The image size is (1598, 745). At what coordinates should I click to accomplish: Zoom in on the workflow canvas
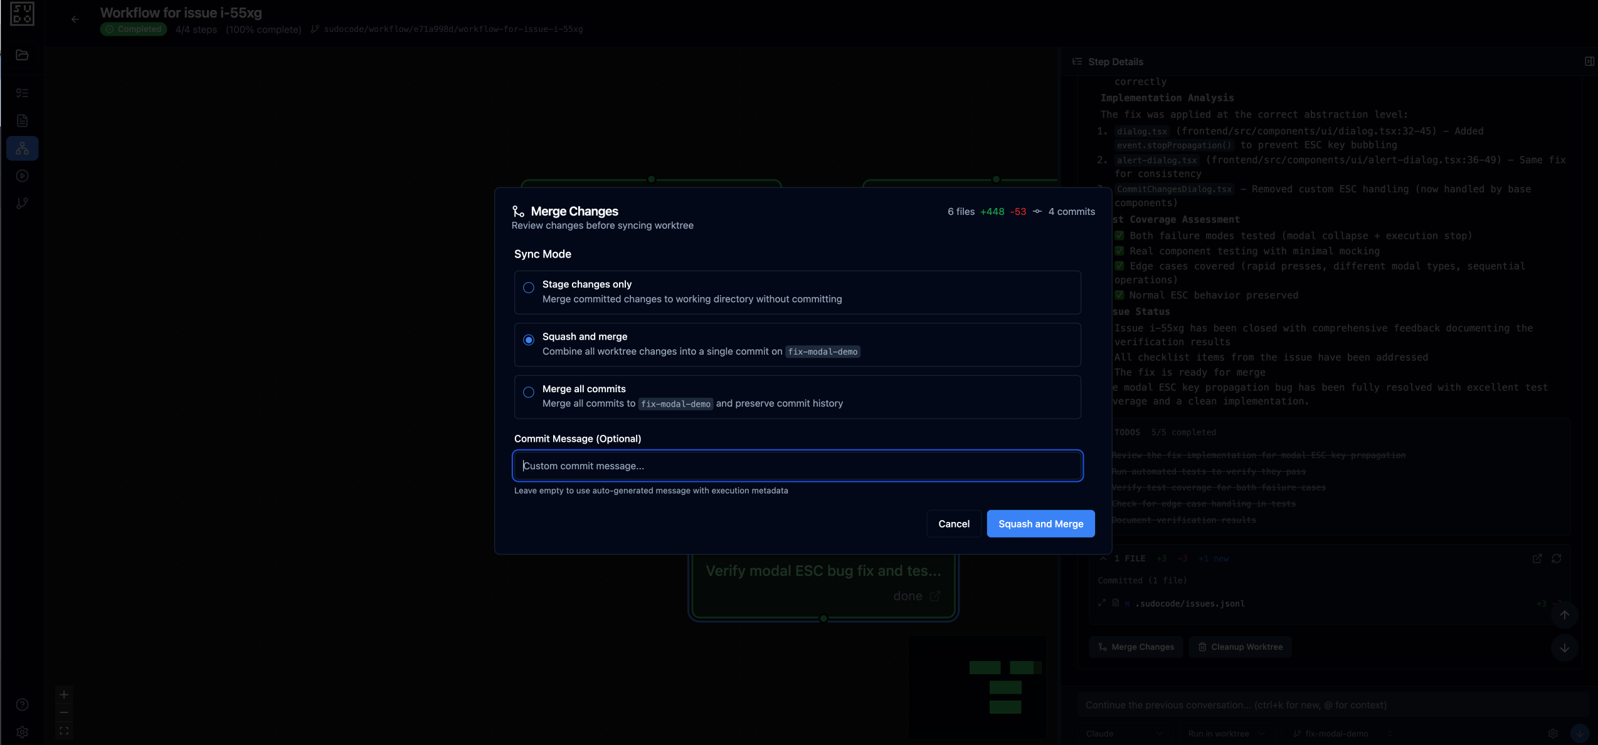coord(63,694)
